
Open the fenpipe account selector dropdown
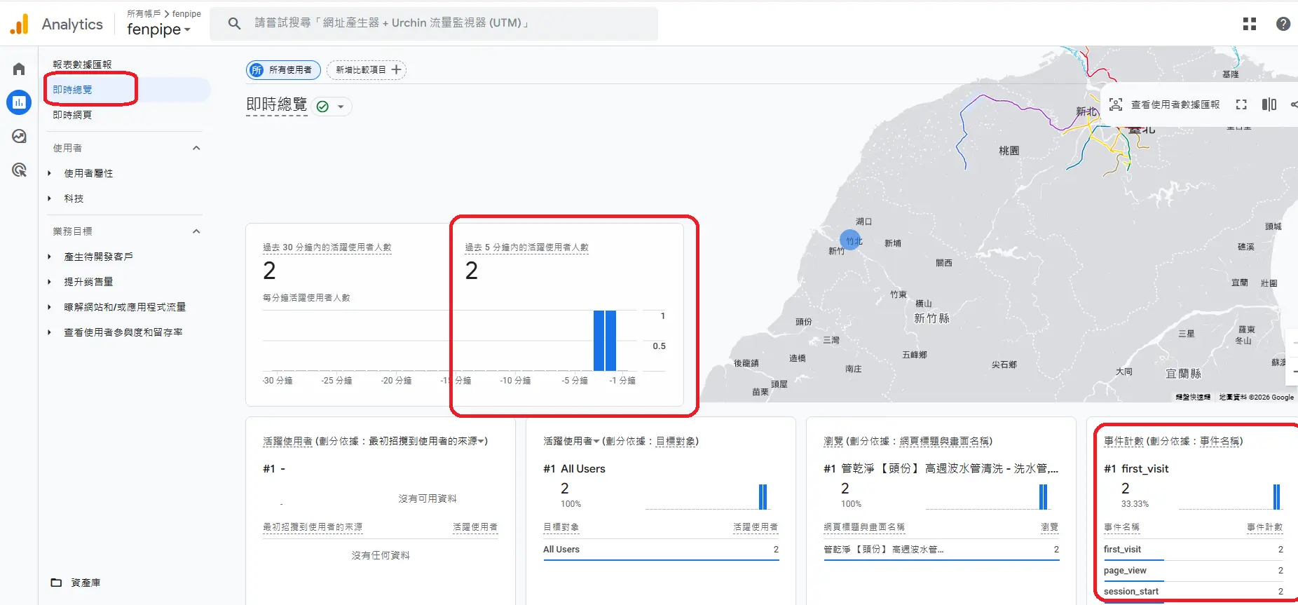point(158,29)
